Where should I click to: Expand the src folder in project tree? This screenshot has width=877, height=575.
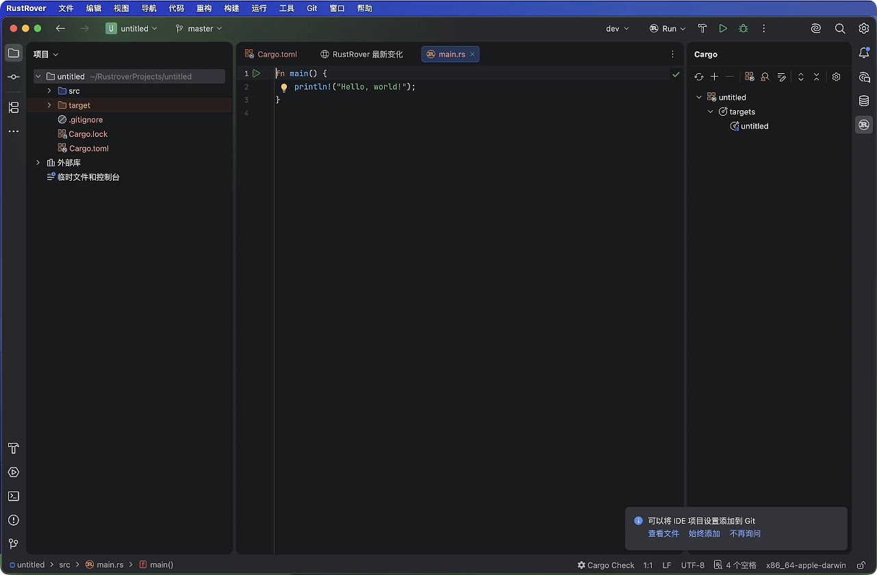[x=49, y=91]
